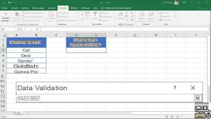Screen dimensions: 211x119
Task: Select column C header
Action: (56, 35)
